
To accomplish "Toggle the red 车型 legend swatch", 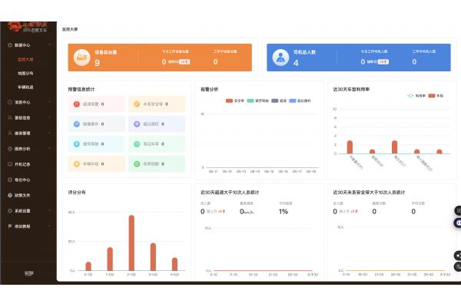I will tap(432, 96).
